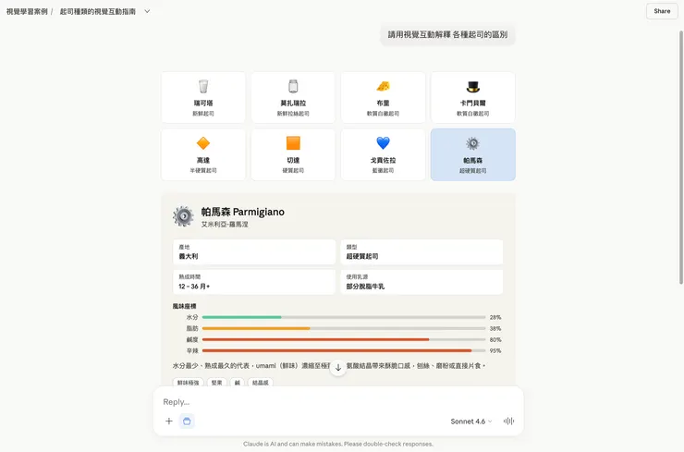This screenshot has height=452, width=684.
Task: Open the 視覺學習案例 project breadcrumb
Action: pyautogui.click(x=27, y=11)
